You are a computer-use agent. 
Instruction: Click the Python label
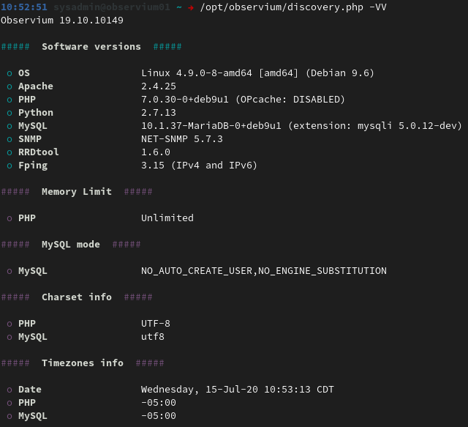pyautogui.click(x=36, y=113)
